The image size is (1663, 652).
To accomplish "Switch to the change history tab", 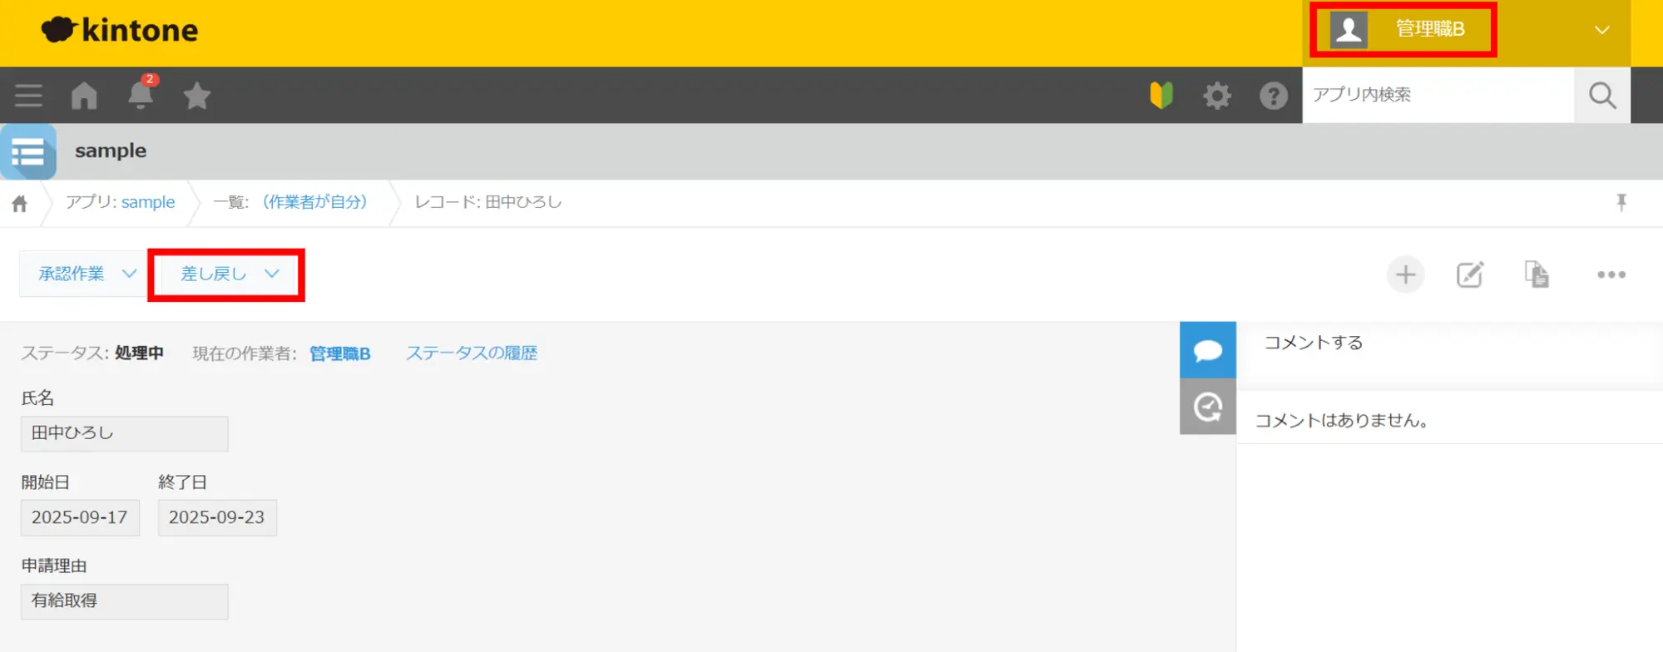I will click(x=1207, y=407).
